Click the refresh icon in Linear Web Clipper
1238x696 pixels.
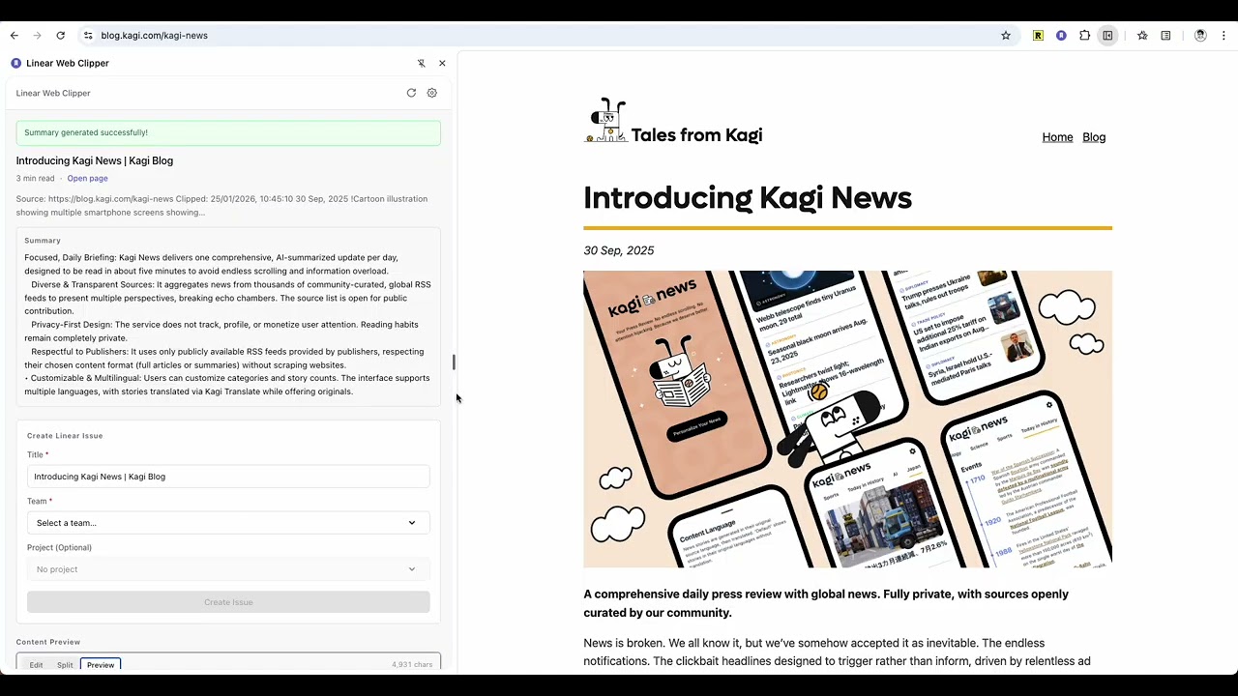[x=411, y=93]
